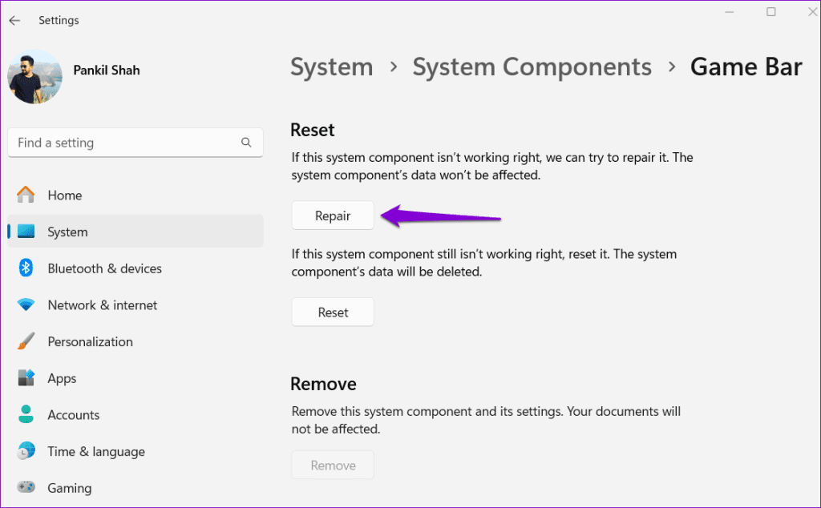
Task: Click the search magnifier icon
Action: [x=246, y=143]
